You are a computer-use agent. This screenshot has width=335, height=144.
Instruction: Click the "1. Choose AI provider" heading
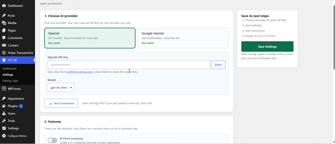point(61,16)
